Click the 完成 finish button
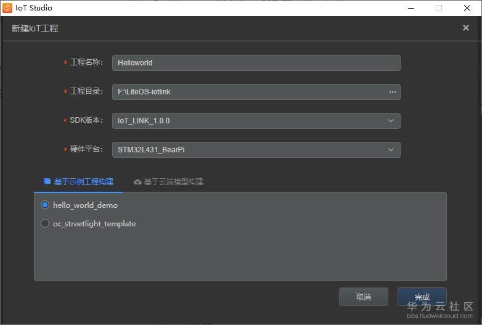The image size is (482, 325). pyautogui.click(x=422, y=297)
